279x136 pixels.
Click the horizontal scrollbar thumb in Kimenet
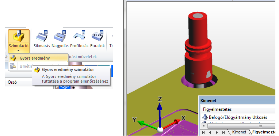click(260, 126)
